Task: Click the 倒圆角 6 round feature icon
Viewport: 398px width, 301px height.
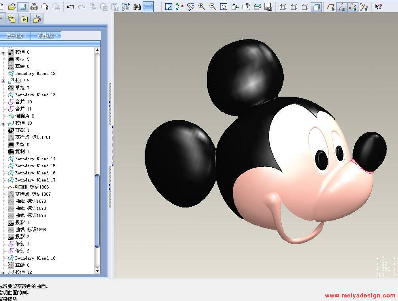Action: [11, 116]
